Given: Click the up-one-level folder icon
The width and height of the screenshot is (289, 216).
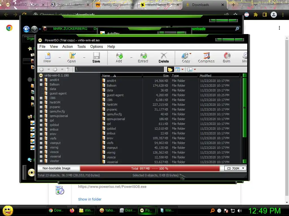Looking at the screenshot, I should click(68, 69).
